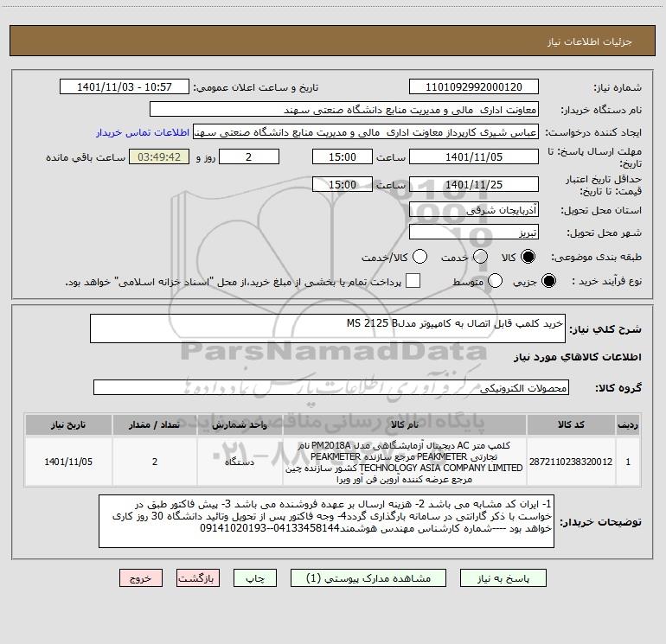Click the response deadline hour 15:00 field
Viewport: 666px width, 644px height.
pyautogui.click(x=343, y=156)
